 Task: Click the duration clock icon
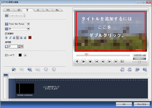tap(7, 15)
